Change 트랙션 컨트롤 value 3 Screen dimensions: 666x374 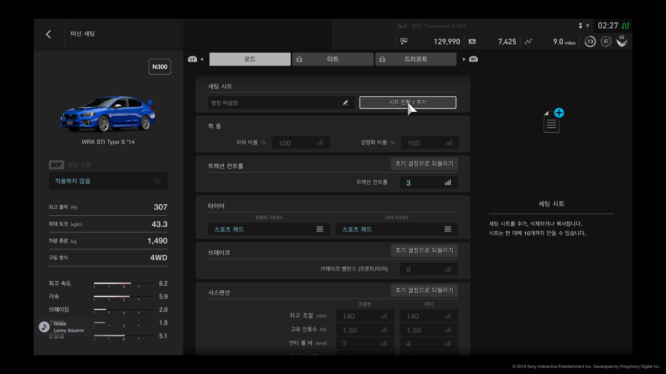(x=429, y=182)
